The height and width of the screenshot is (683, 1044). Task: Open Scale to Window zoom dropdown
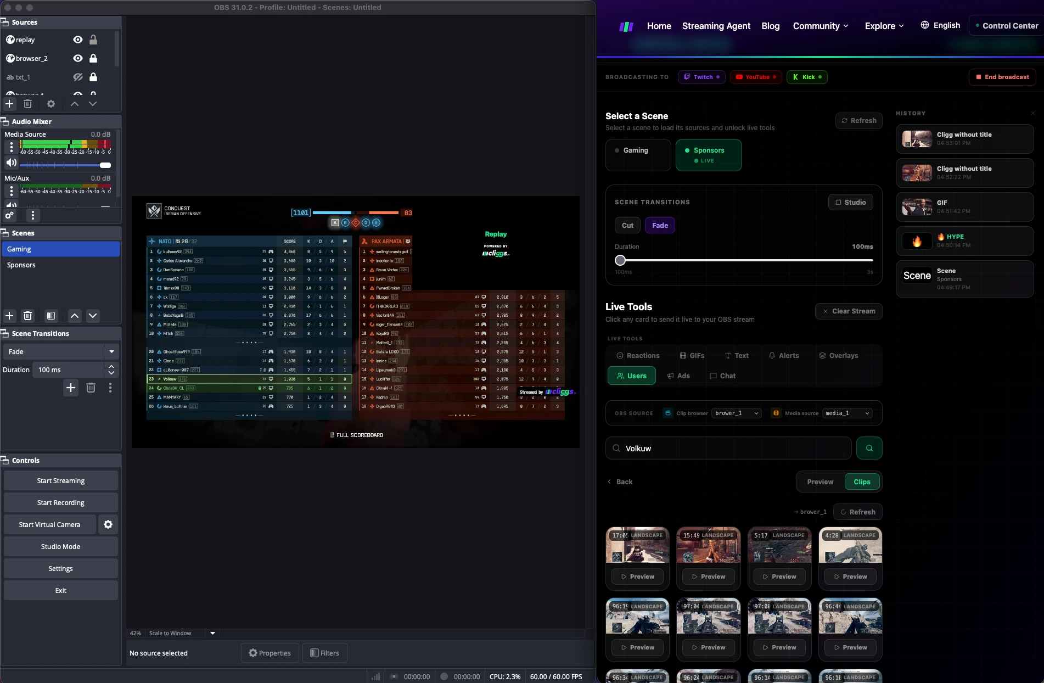coord(212,633)
